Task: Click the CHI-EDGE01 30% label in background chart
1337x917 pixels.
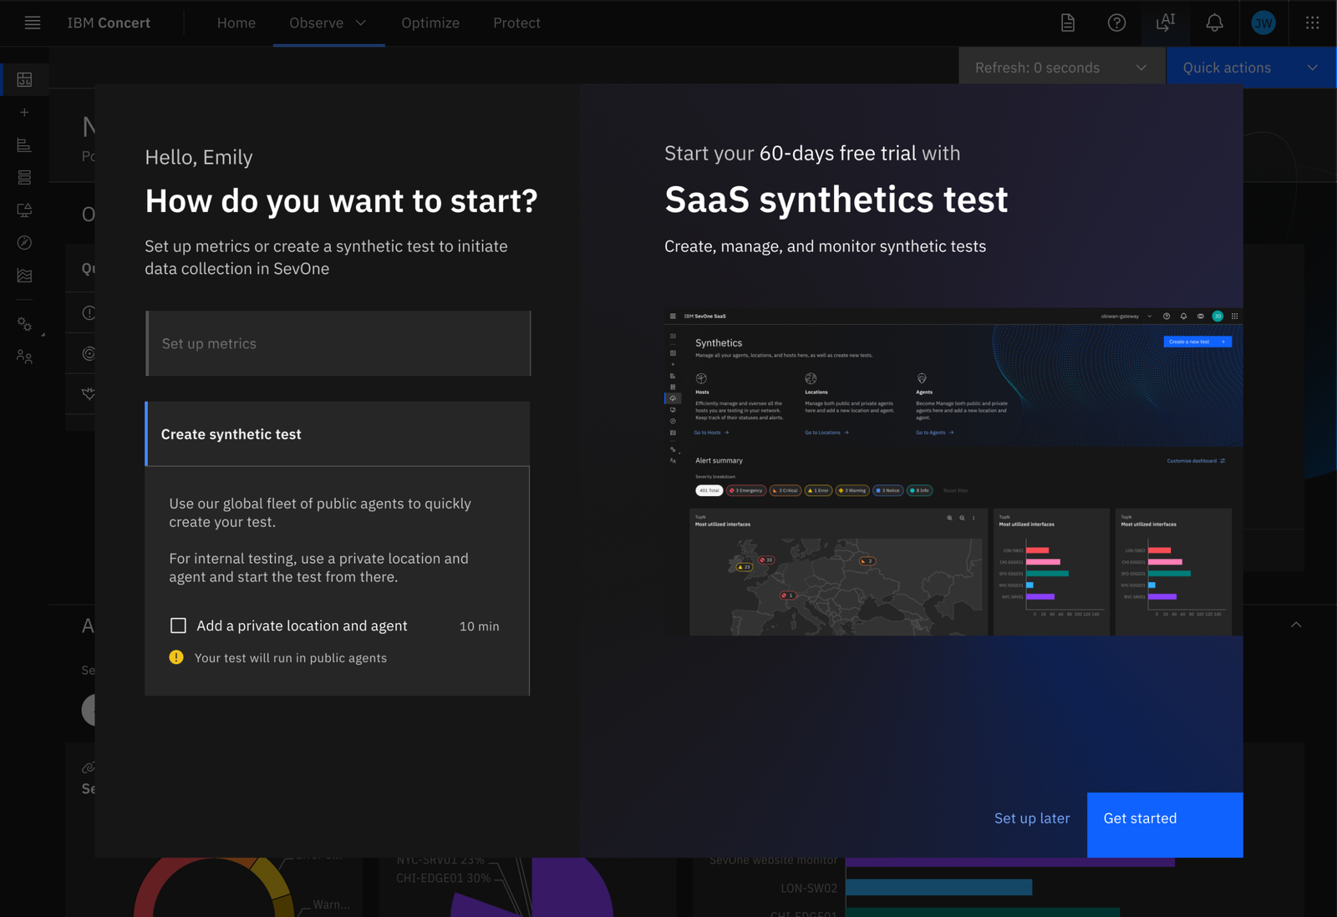Action: click(443, 878)
